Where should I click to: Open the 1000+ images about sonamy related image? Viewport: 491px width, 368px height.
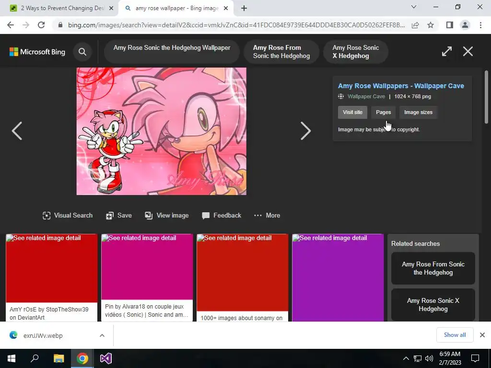pyautogui.click(x=242, y=277)
